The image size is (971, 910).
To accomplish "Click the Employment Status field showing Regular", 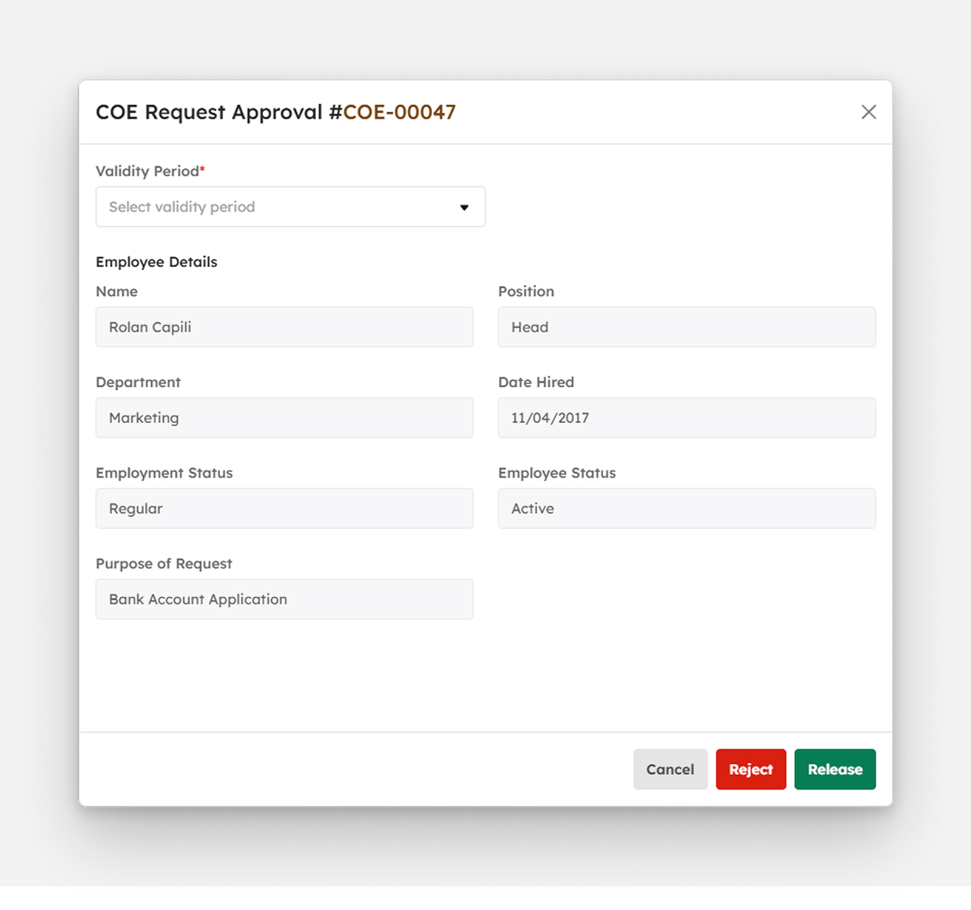I will pos(284,508).
